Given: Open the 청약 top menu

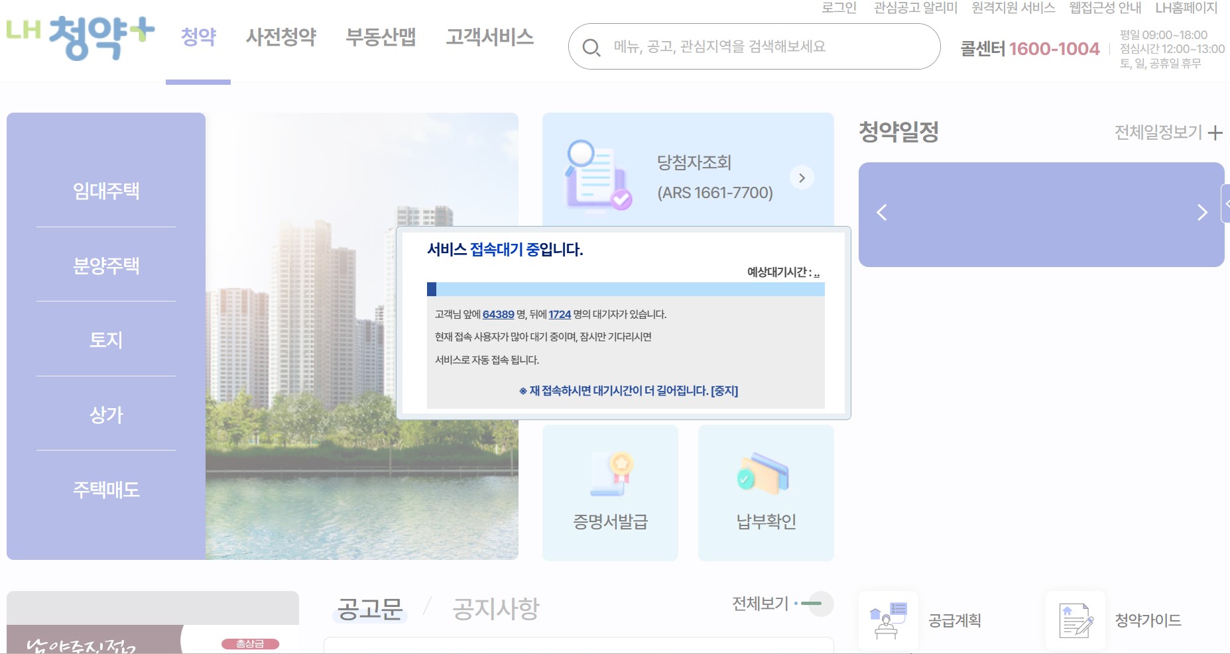Looking at the screenshot, I should coord(198,36).
